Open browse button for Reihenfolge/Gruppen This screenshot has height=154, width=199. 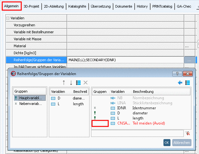(189, 60)
